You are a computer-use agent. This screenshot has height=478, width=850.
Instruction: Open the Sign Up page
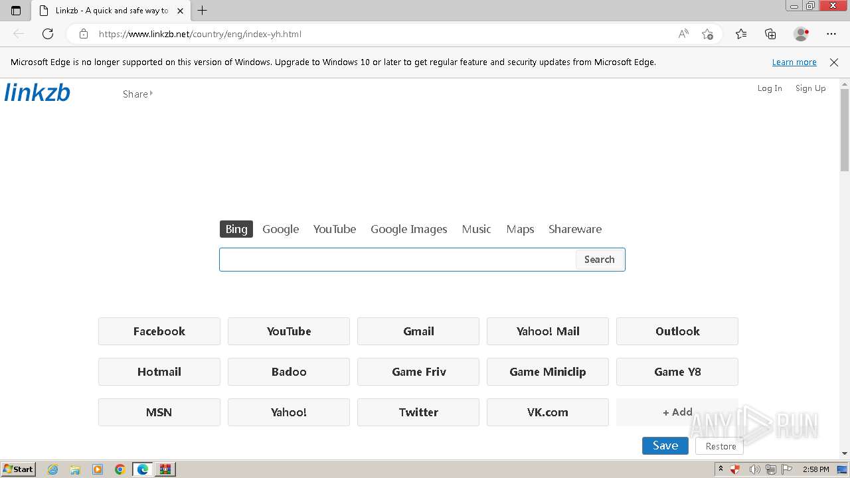point(811,88)
